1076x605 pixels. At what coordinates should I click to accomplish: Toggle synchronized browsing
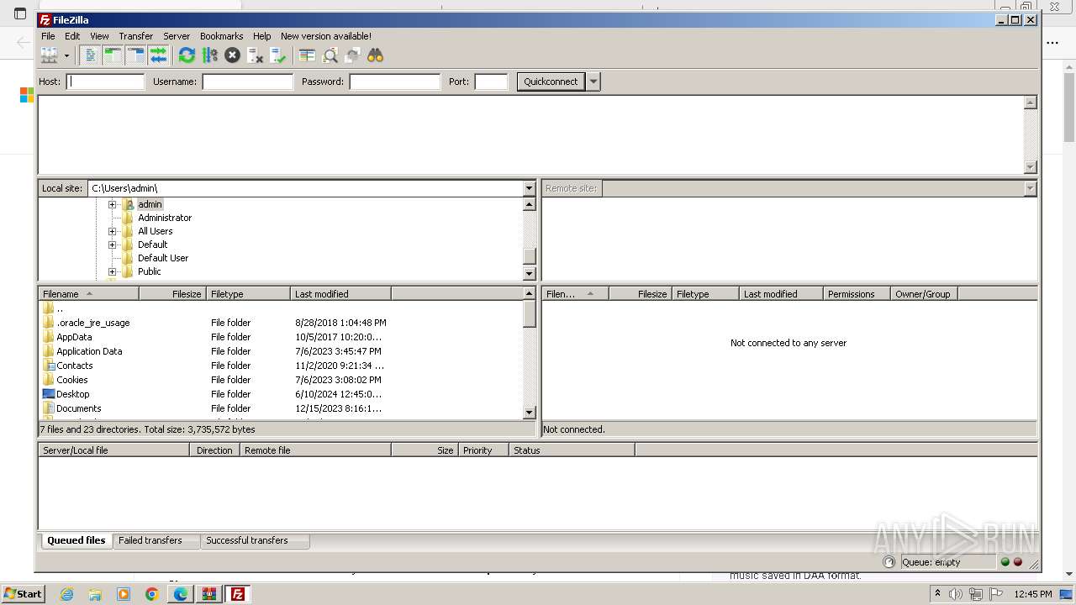[x=353, y=55]
